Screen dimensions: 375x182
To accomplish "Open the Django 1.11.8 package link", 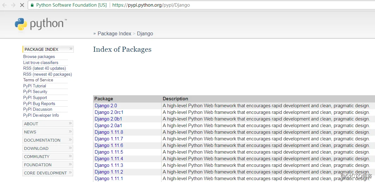I will pos(109,132).
